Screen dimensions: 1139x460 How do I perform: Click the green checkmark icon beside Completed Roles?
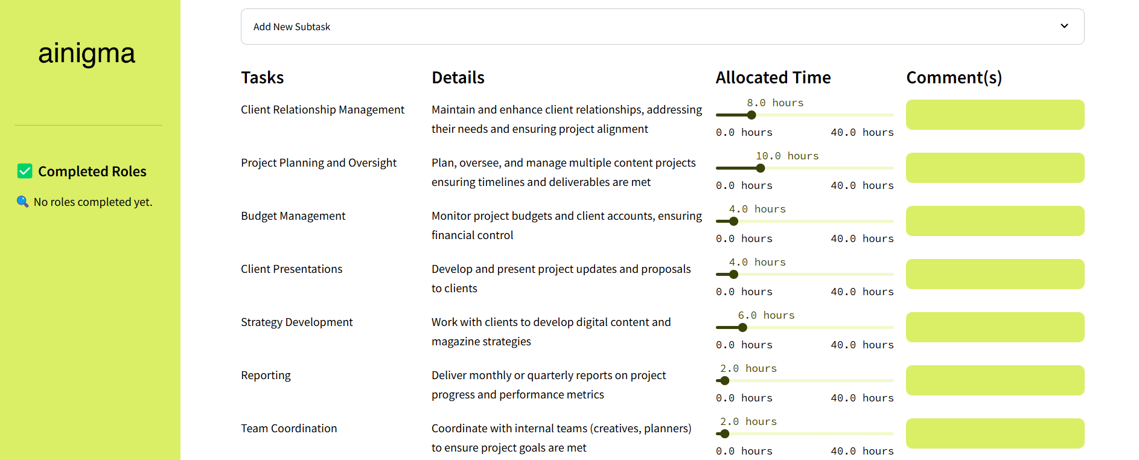click(x=25, y=171)
